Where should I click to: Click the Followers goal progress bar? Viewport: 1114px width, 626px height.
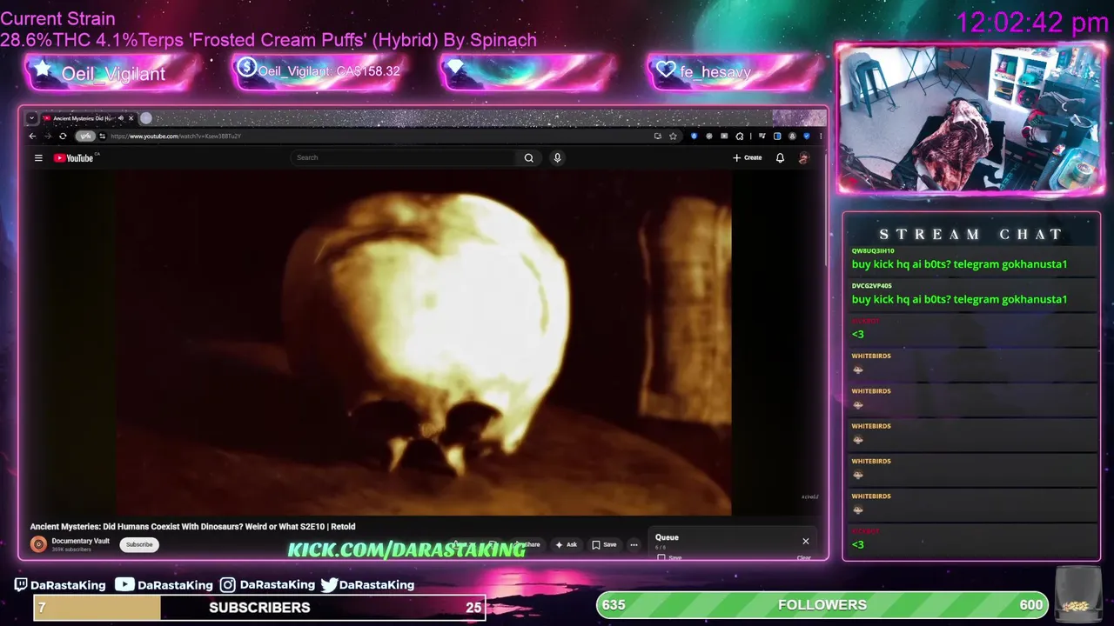[822, 605]
